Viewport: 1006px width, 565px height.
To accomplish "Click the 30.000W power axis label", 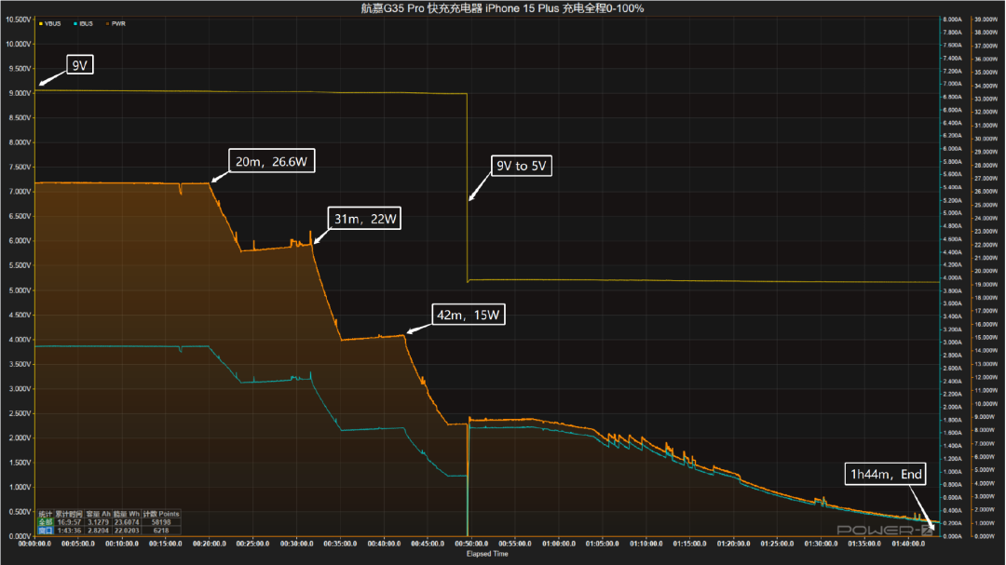I will 986,140.
